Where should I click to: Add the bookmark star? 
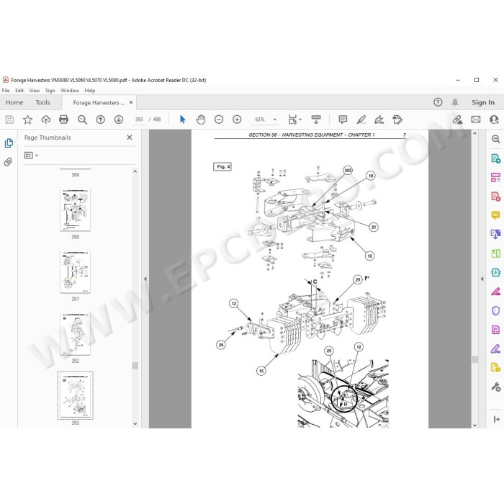click(x=27, y=120)
